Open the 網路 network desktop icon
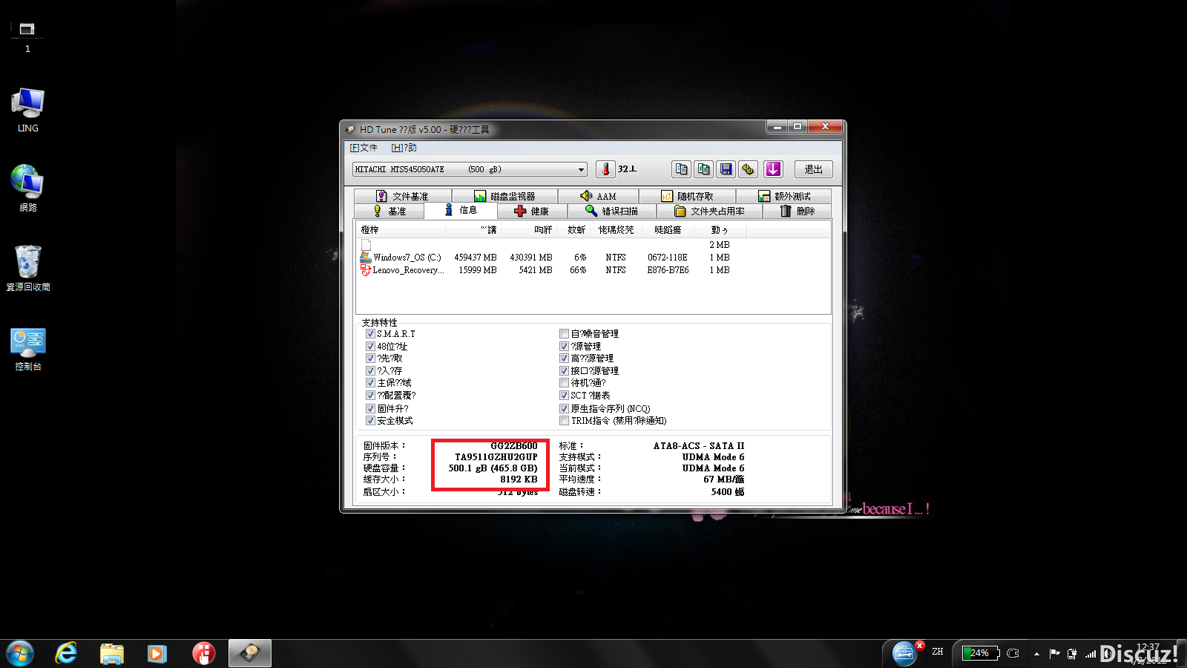1187x668 pixels. pos(28,189)
